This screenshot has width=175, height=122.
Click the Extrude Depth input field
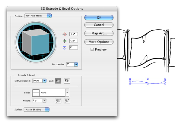(x=37, y=81)
